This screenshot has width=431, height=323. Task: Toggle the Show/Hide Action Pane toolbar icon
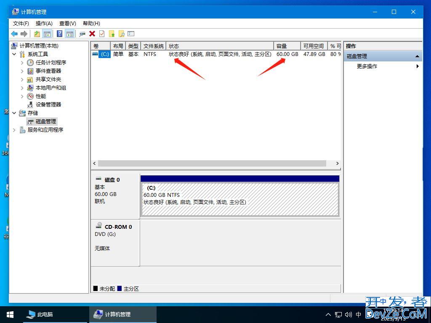point(70,34)
